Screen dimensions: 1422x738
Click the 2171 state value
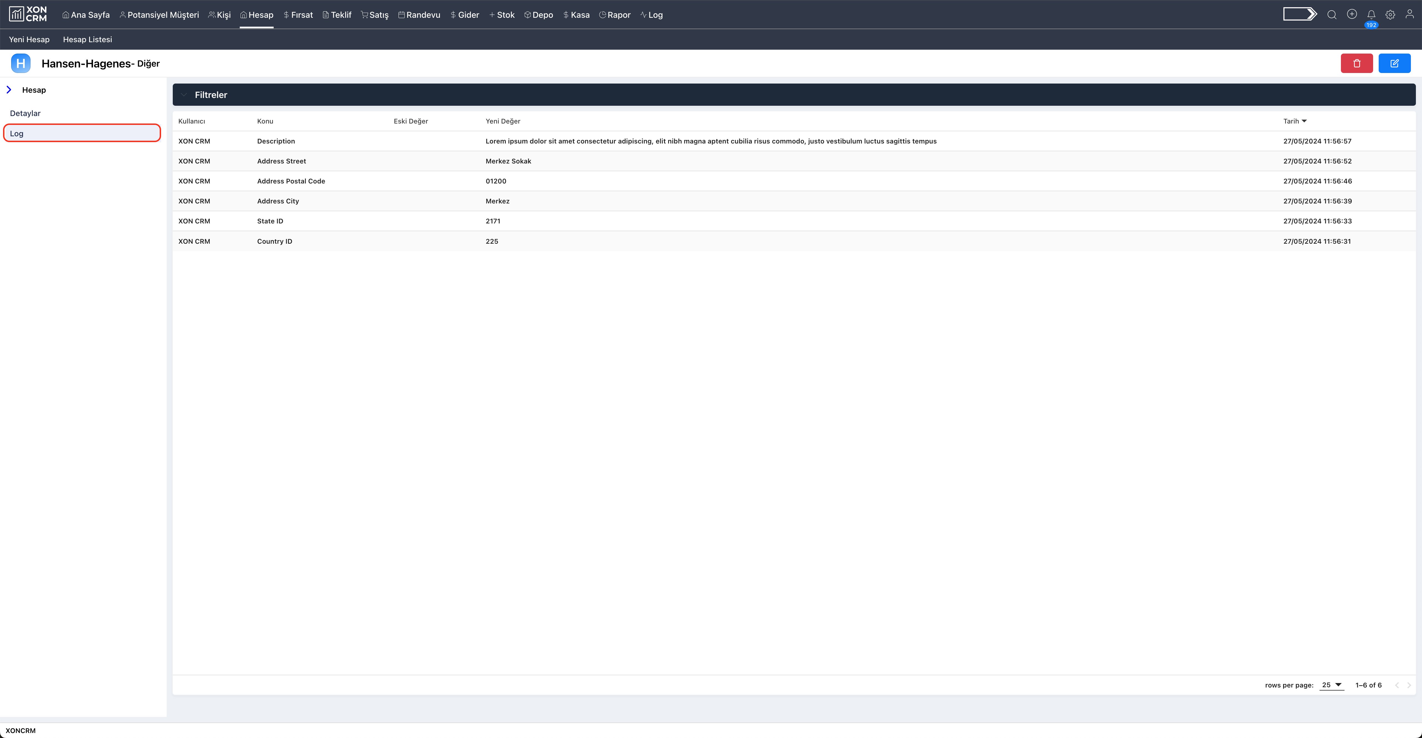[x=493, y=221]
